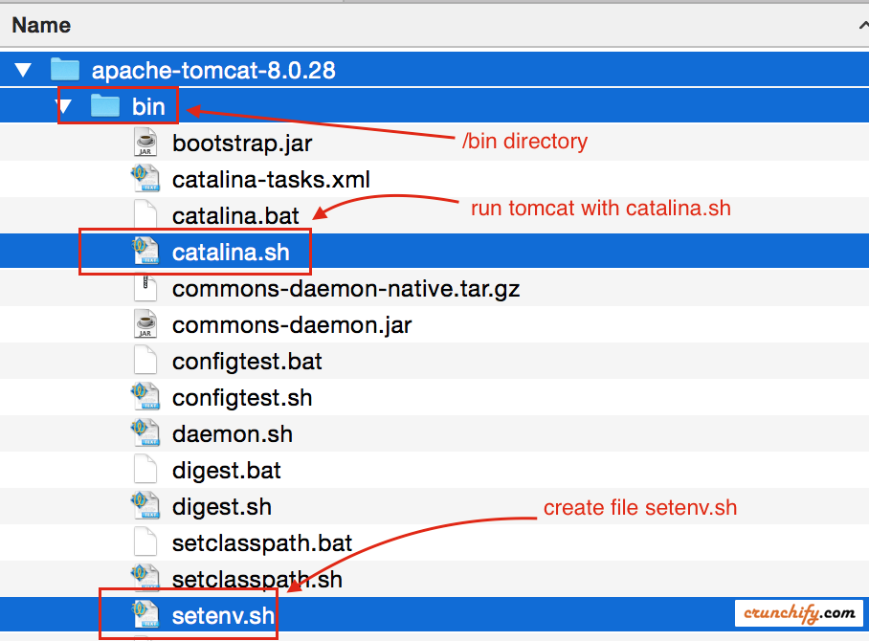Click the daemon.sh script icon
This screenshot has height=641, width=869.
(x=145, y=434)
